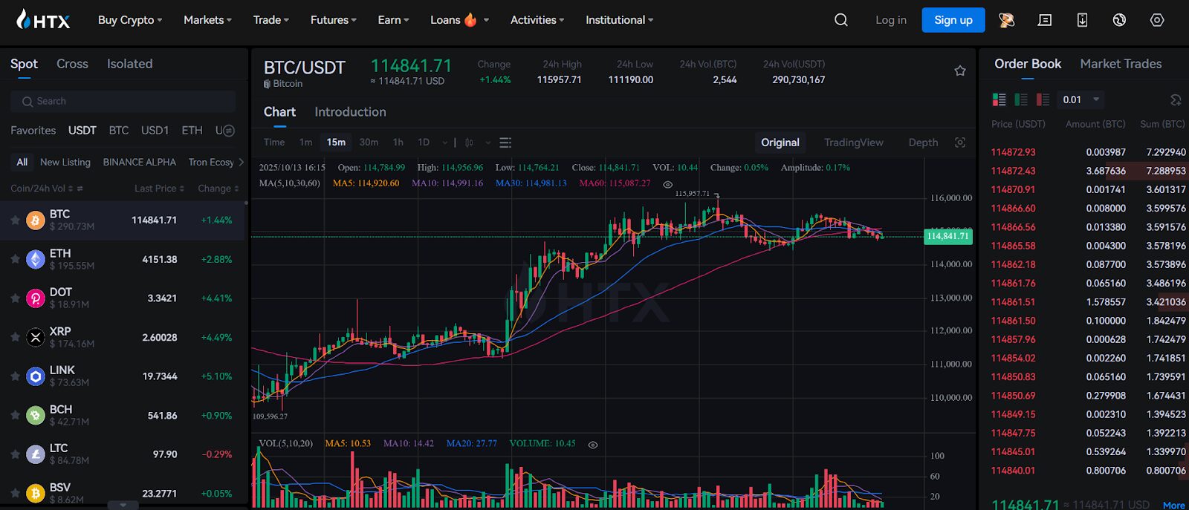Open the messages chat icon in header
The height and width of the screenshot is (510, 1189).
click(1045, 20)
